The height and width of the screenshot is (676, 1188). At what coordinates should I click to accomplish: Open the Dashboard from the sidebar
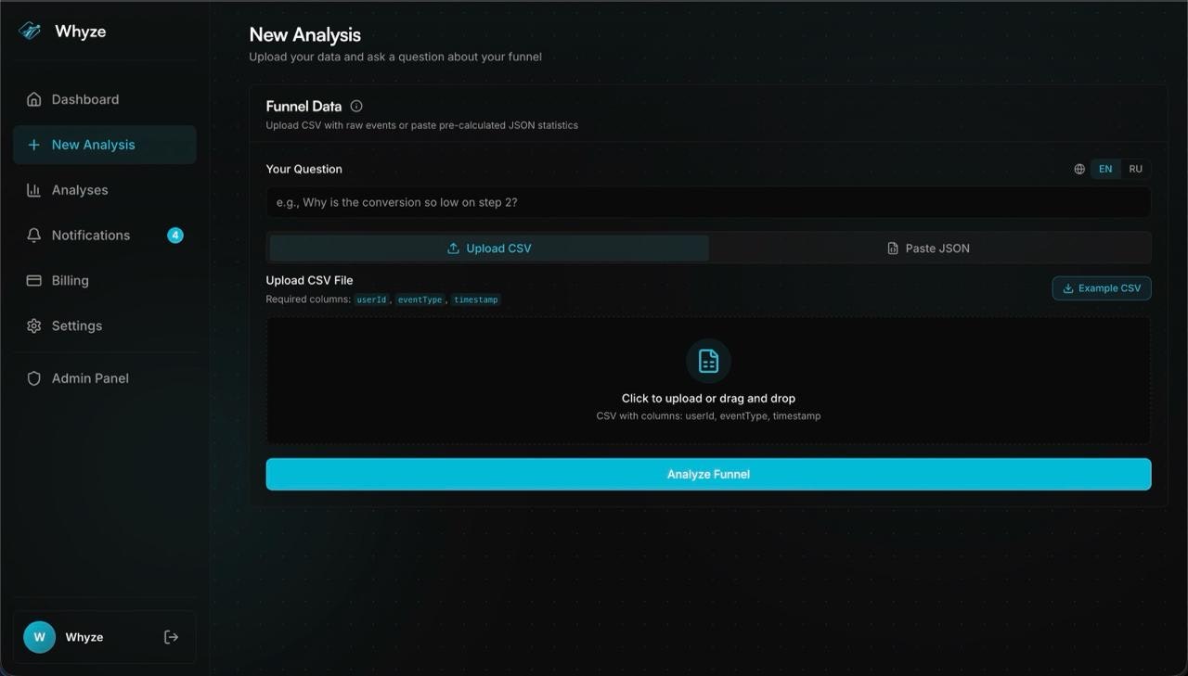click(x=85, y=99)
